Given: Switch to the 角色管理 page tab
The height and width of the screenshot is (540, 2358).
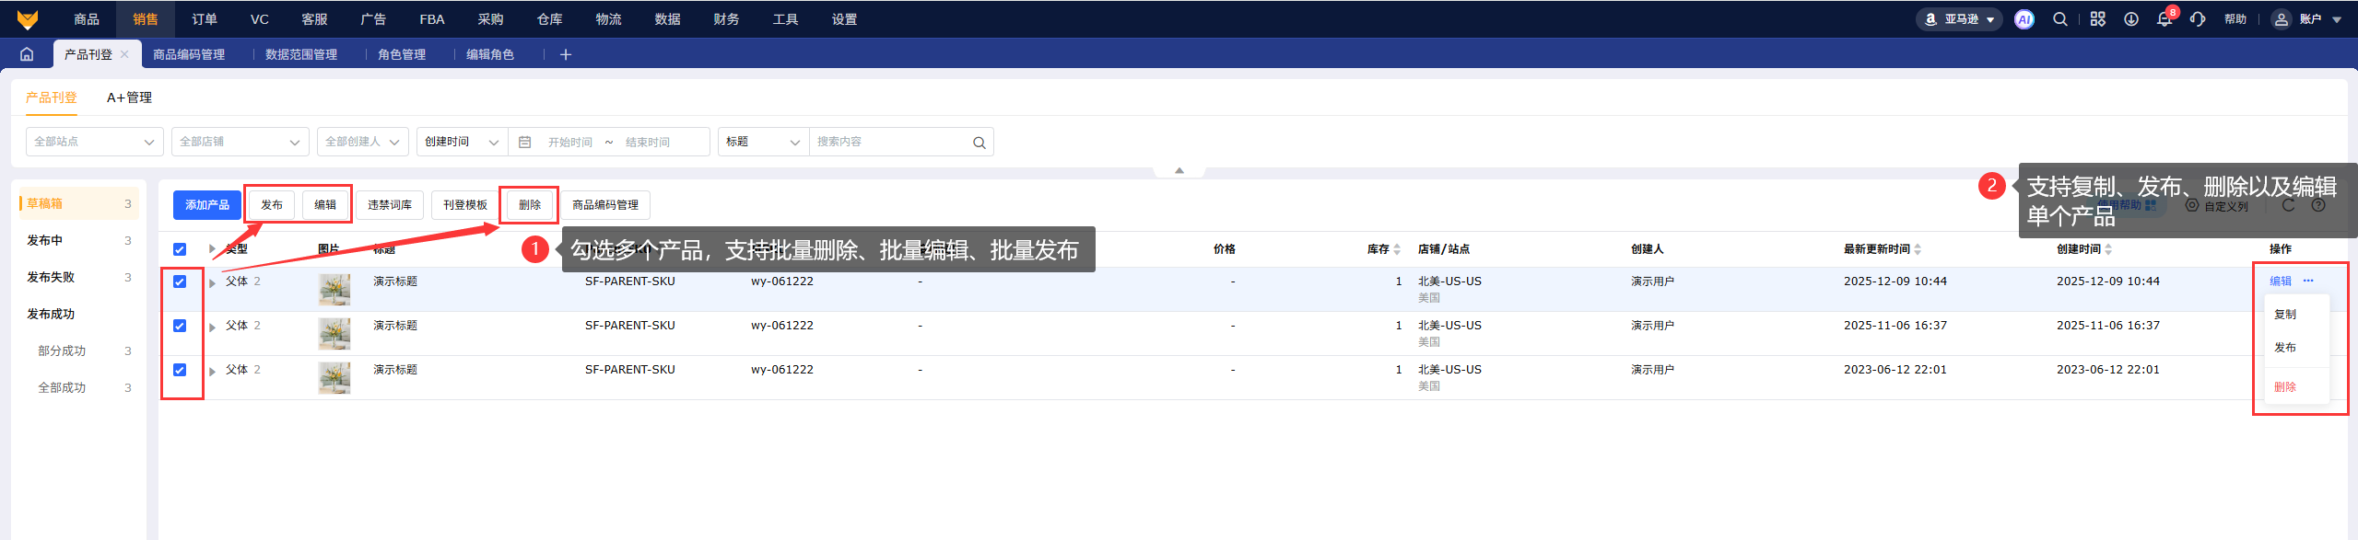Looking at the screenshot, I should [402, 54].
